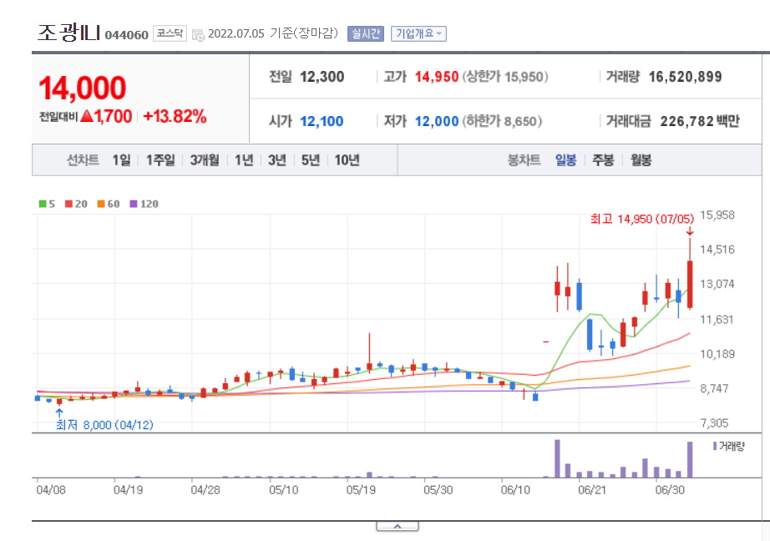Click the purple 거래량 volume legend

[729, 447]
